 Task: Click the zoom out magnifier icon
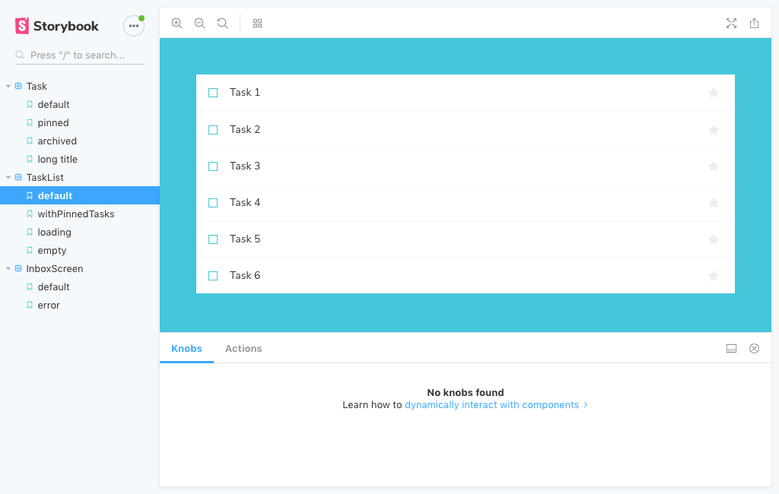(x=200, y=24)
